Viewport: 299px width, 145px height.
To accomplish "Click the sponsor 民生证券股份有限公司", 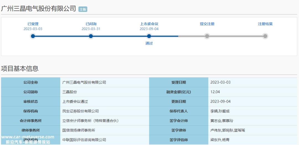I will (81, 111).
